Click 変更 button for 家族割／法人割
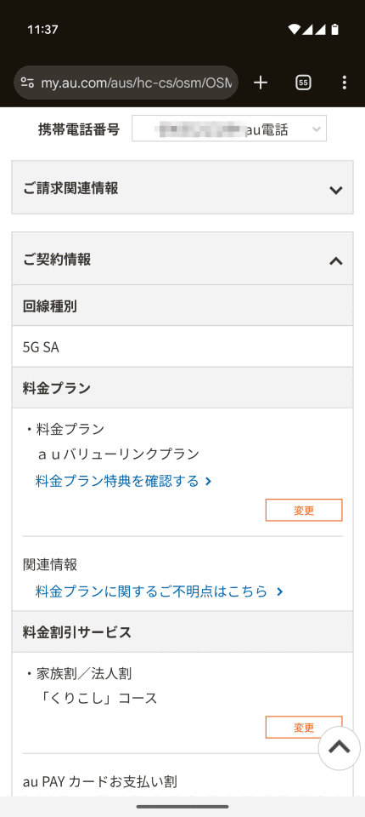This screenshot has height=817, width=365. [304, 727]
